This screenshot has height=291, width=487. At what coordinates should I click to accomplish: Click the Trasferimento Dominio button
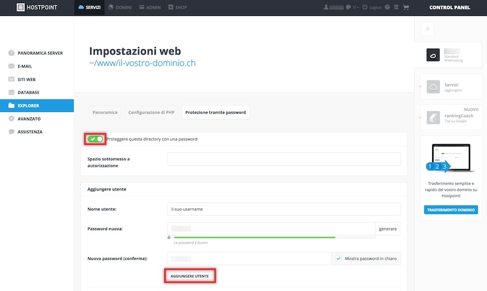(450, 210)
